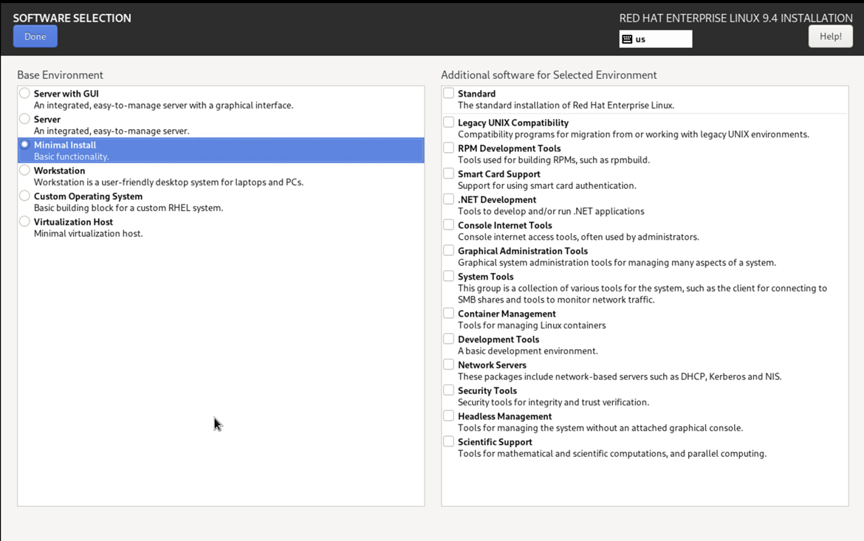The height and width of the screenshot is (541, 864).
Task: Click 'Tools to develop and/or run .NET applications'
Action: (551, 212)
